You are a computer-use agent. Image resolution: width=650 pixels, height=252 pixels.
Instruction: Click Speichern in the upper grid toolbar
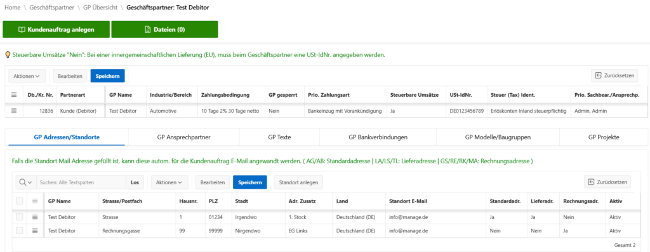108,76
